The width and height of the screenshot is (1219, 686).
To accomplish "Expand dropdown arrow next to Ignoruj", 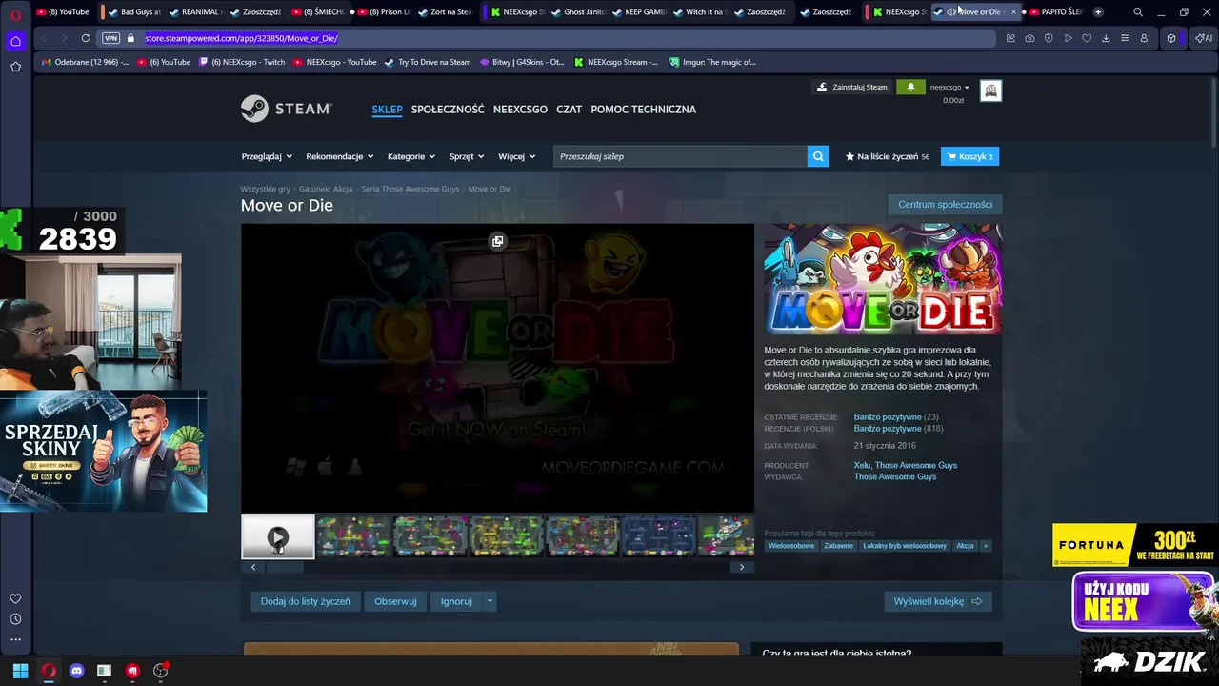I will point(490,601).
